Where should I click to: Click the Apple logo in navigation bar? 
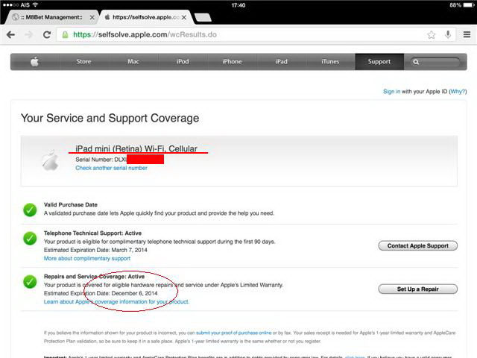tap(35, 61)
